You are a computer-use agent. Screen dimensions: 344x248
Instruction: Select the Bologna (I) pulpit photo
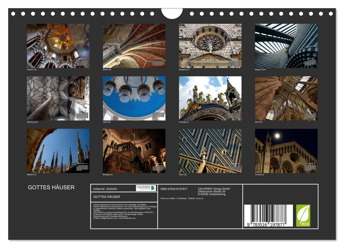(134, 151)
